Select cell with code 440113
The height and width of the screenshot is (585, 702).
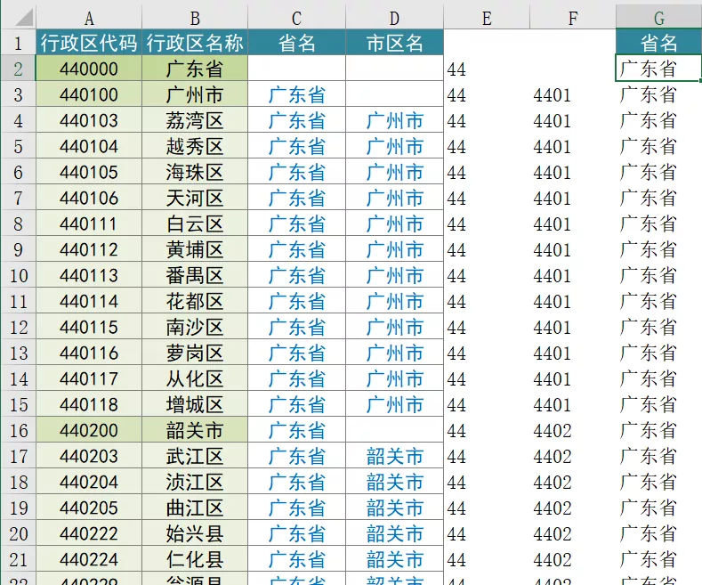click(89, 275)
